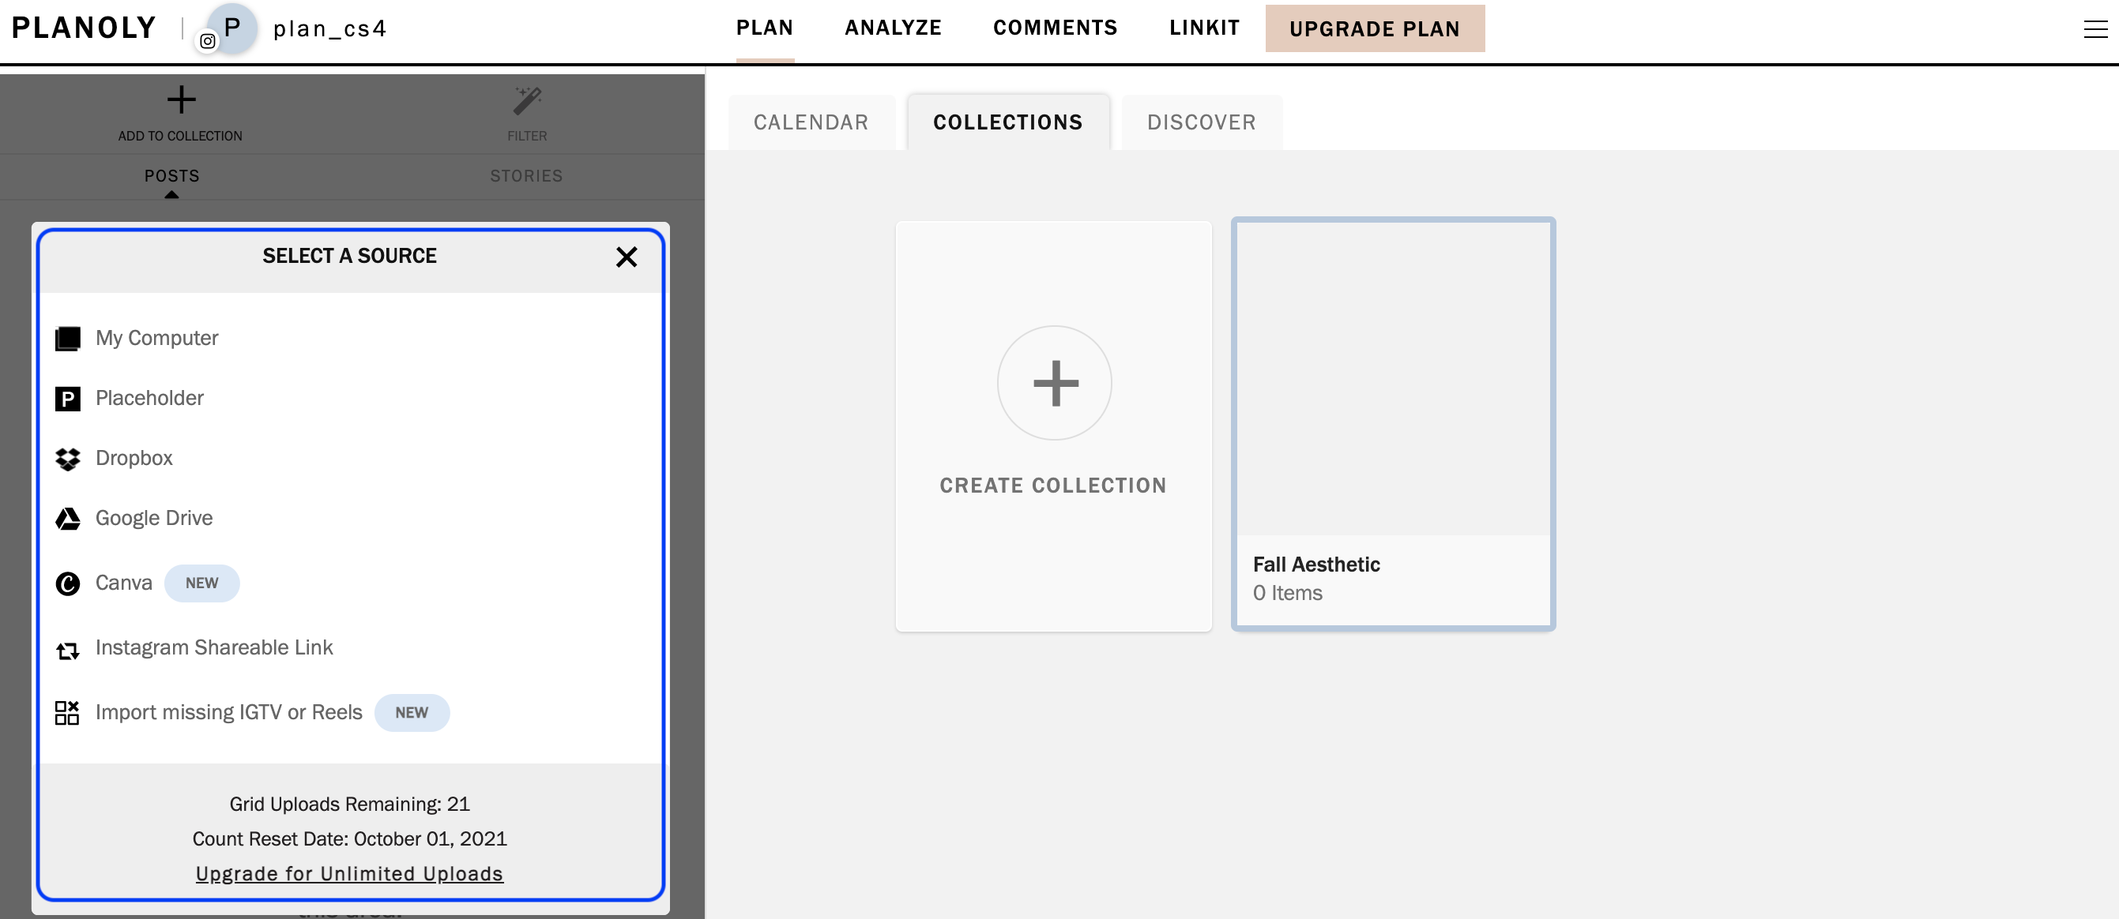2119x919 pixels.
Task: Open the Plan navigation tab
Action: pyautogui.click(x=765, y=28)
